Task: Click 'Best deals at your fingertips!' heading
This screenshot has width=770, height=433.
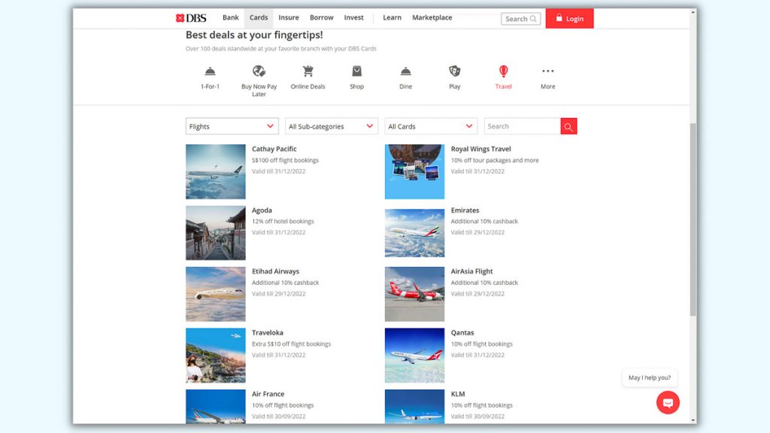Action: [x=254, y=35]
